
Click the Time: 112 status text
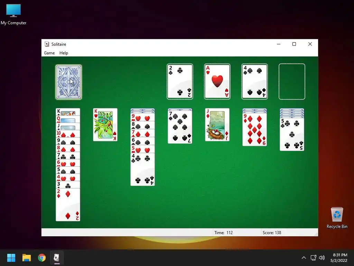[224, 232]
